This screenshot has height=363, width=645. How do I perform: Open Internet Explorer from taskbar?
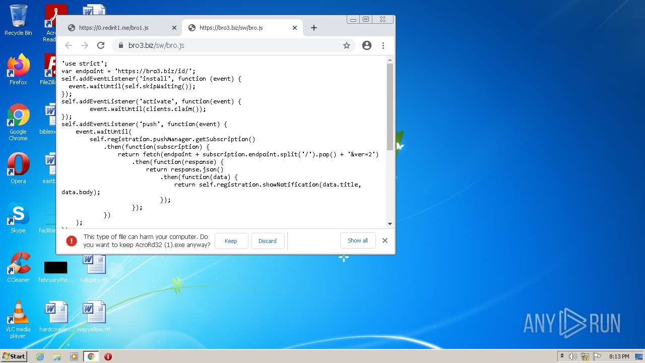(x=40, y=356)
